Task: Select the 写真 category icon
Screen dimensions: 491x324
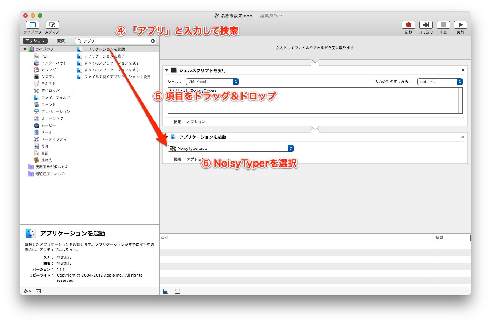Action: [x=36, y=146]
